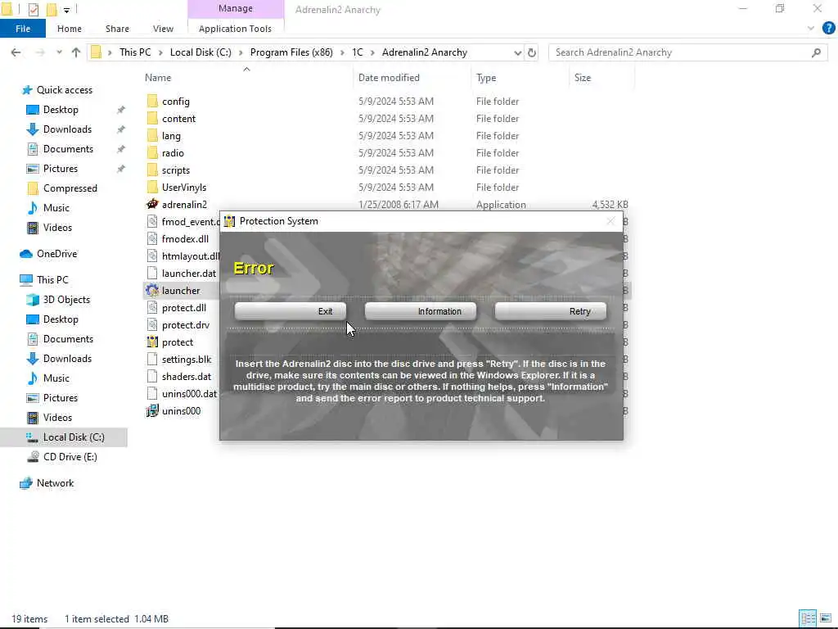
Task: Refresh the current folder view
Action: (532, 52)
